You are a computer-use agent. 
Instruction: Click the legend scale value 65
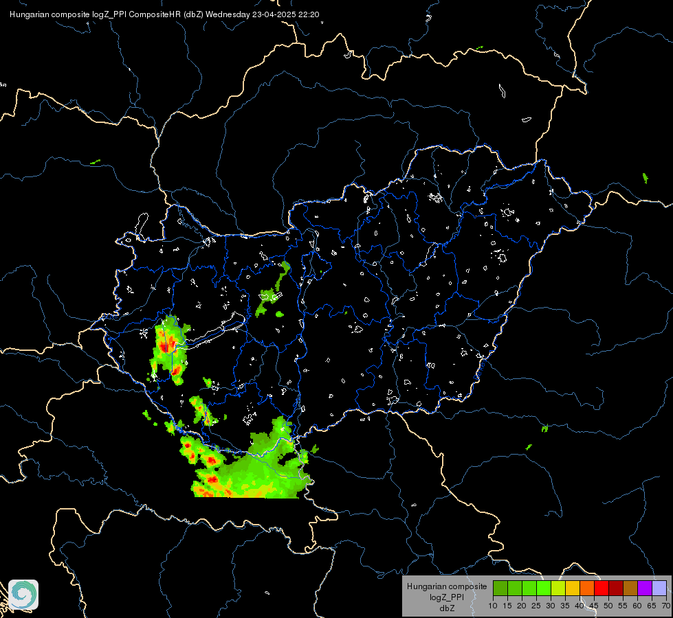652,606
